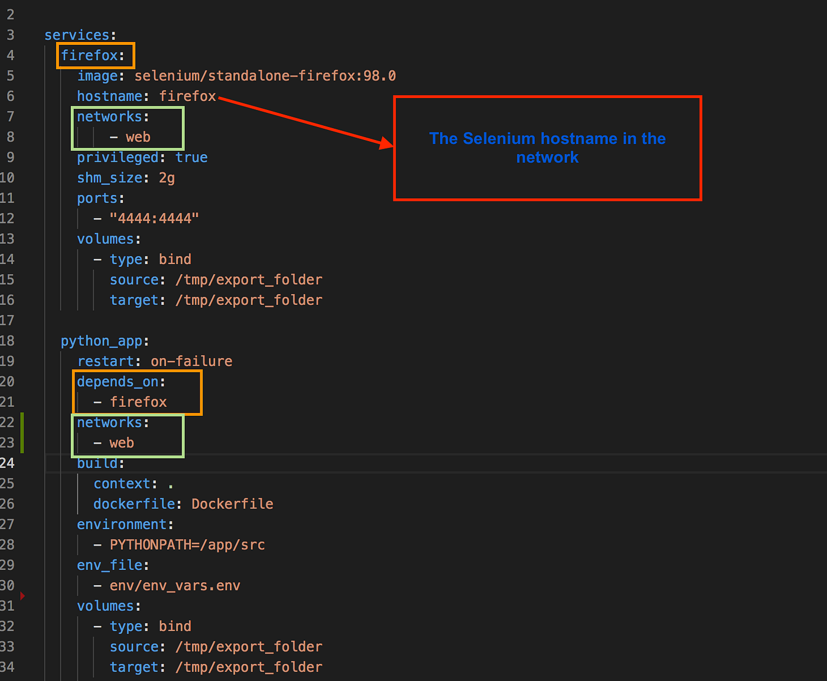
Task: Click line number 6 in the gutter
Action: (10, 96)
